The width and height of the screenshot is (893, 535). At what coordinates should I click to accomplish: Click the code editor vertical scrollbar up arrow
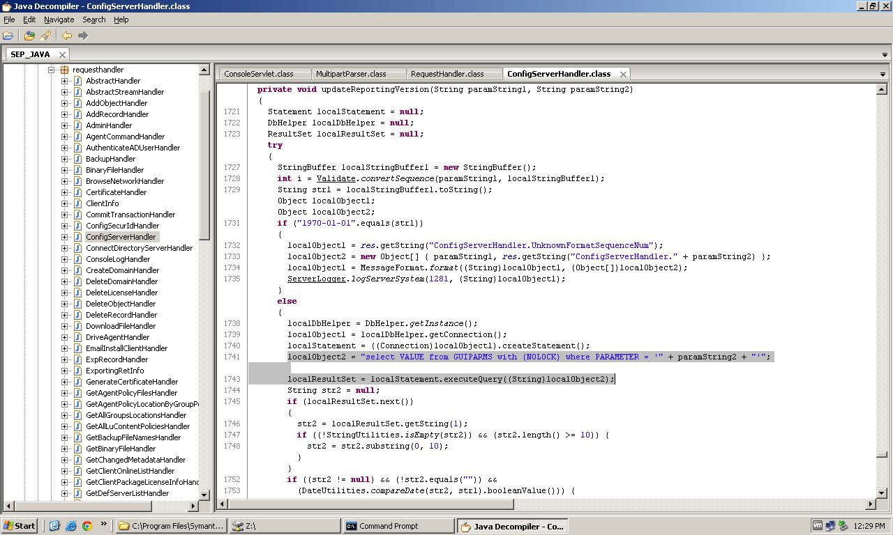(882, 89)
